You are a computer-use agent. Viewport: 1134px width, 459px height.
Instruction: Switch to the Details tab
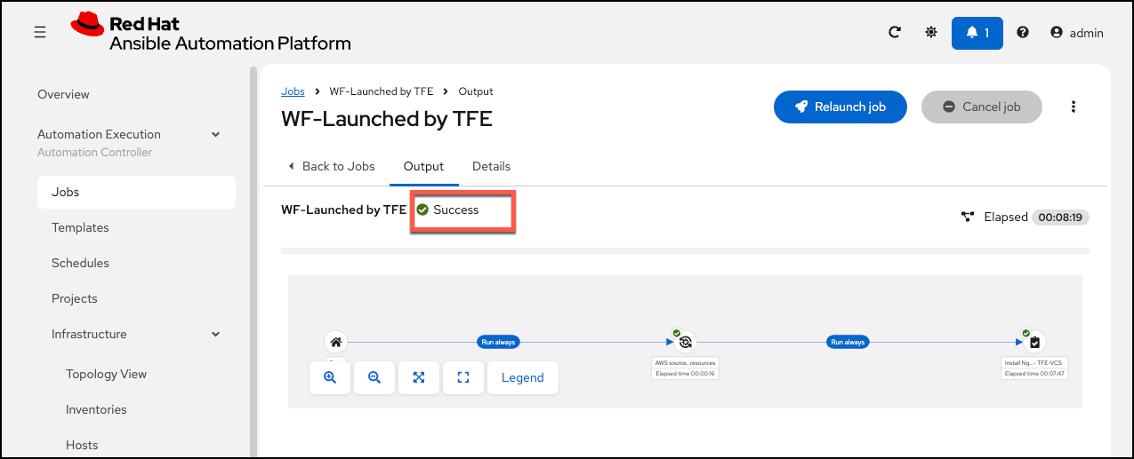point(491,166)
